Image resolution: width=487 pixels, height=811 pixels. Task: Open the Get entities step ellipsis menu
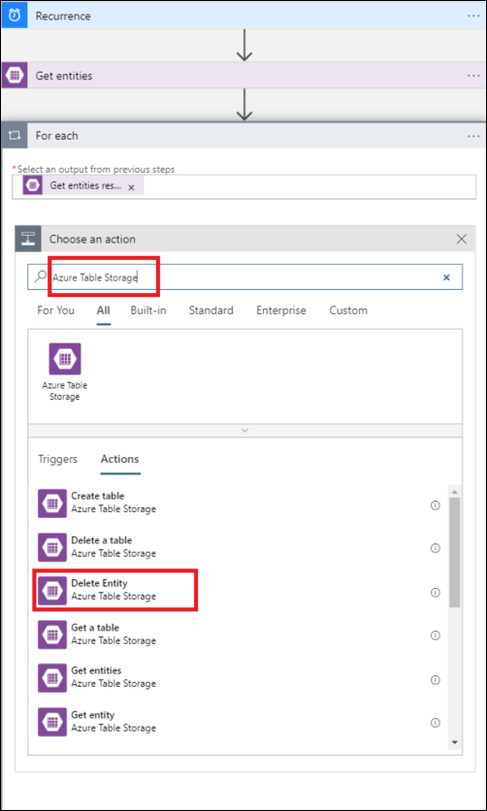(473, 76)
